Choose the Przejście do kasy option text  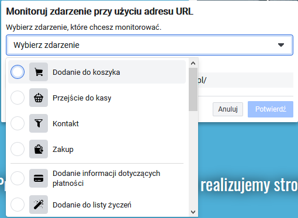pyautogui.click(x=82, y=98)
